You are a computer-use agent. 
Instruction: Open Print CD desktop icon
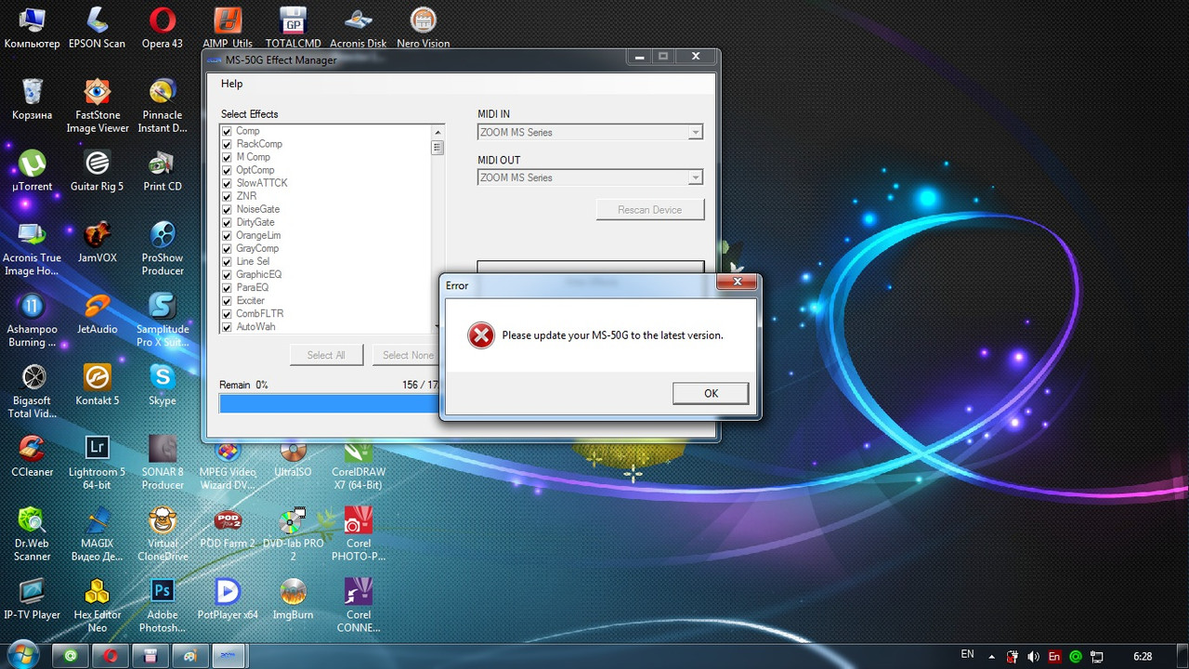click(x=163, y=170)
